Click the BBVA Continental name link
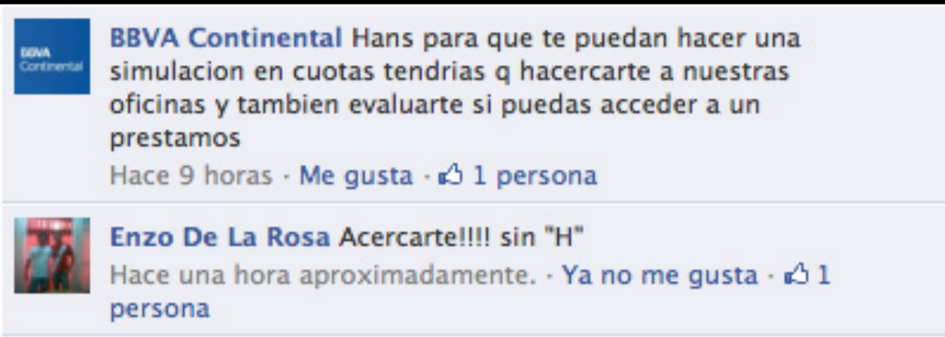Screen dimensions: 945x337 226,38
